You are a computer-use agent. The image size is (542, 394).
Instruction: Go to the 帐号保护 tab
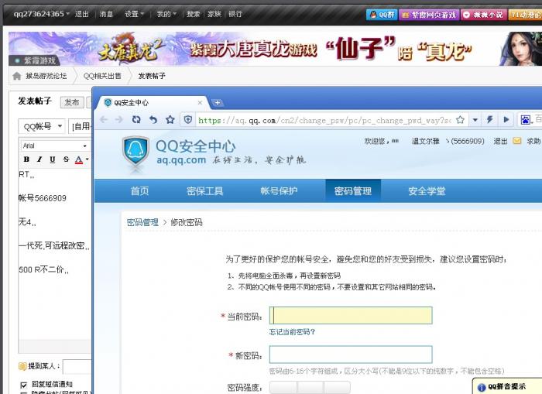tap(279, 190)
